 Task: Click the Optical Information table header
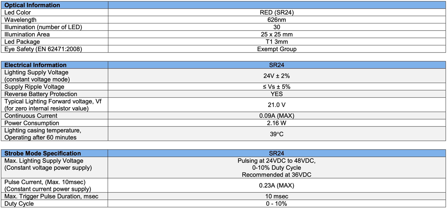(32, 5)
